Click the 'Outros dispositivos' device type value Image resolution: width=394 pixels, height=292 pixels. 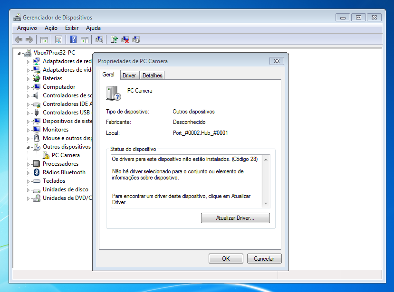(x=194, y=112)
